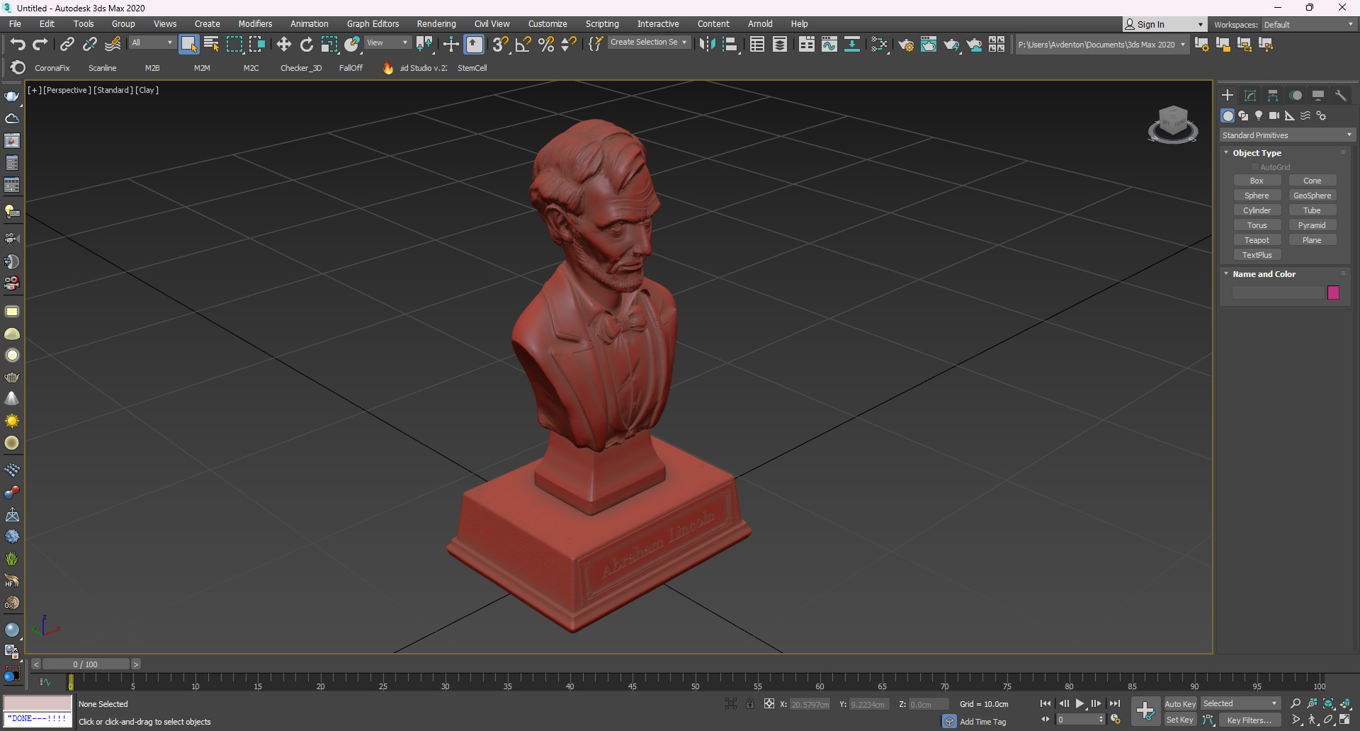Open the Graph Editors menu
1360x731 pixels.
[373, 24]
